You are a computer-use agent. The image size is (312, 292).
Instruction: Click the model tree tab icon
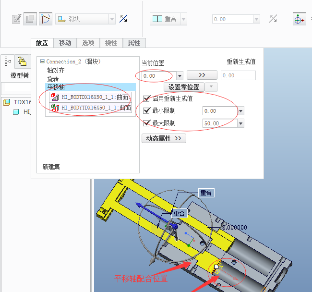point(8,61)
